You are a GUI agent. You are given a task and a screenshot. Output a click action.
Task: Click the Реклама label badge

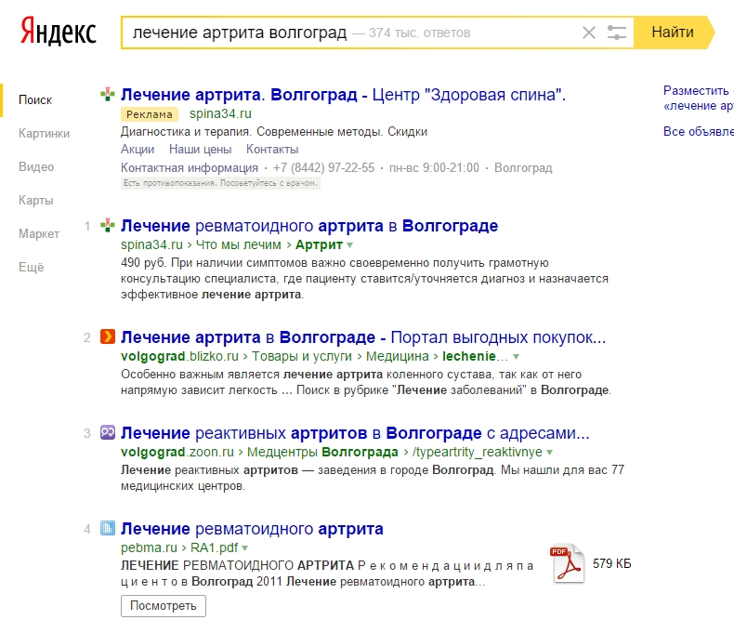tap(150, 114)
